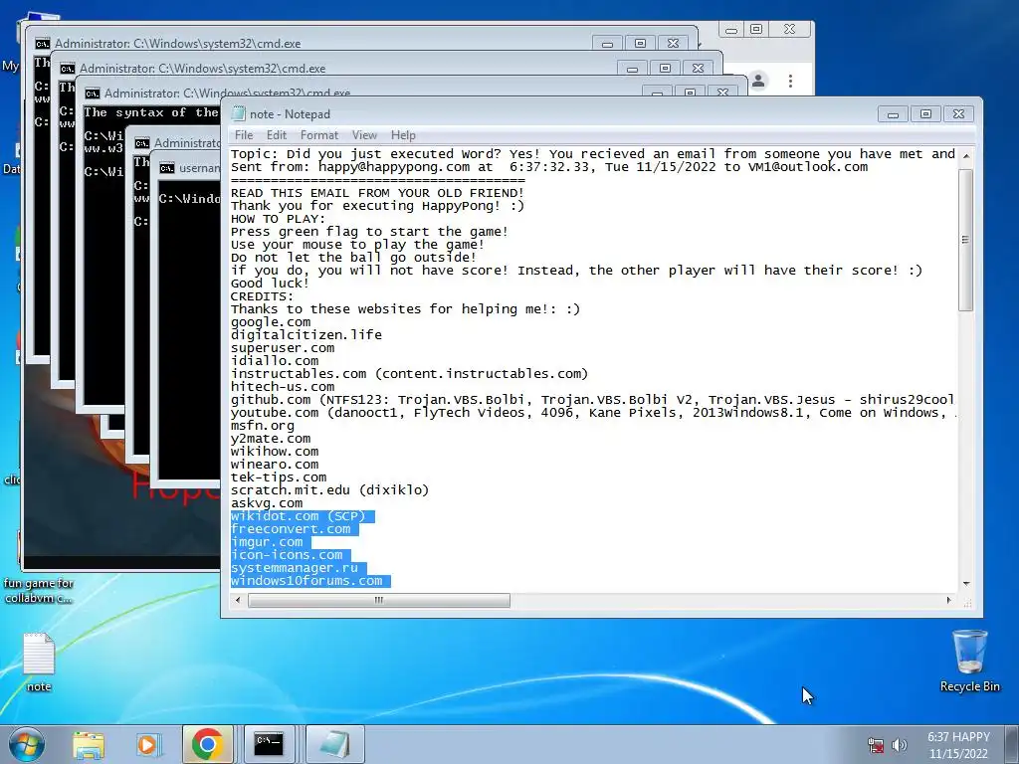Viewport: 1019px width, 764px height.
Task: Close the second Administrator cmd.exe window
Action: pyautogui.click(x=698, y=69)
